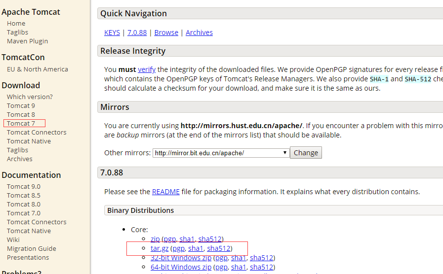Viewport: 443px width, 274px height.
Task: Open Tomcat Connectors under Download
Action: [x=37, y=132]
